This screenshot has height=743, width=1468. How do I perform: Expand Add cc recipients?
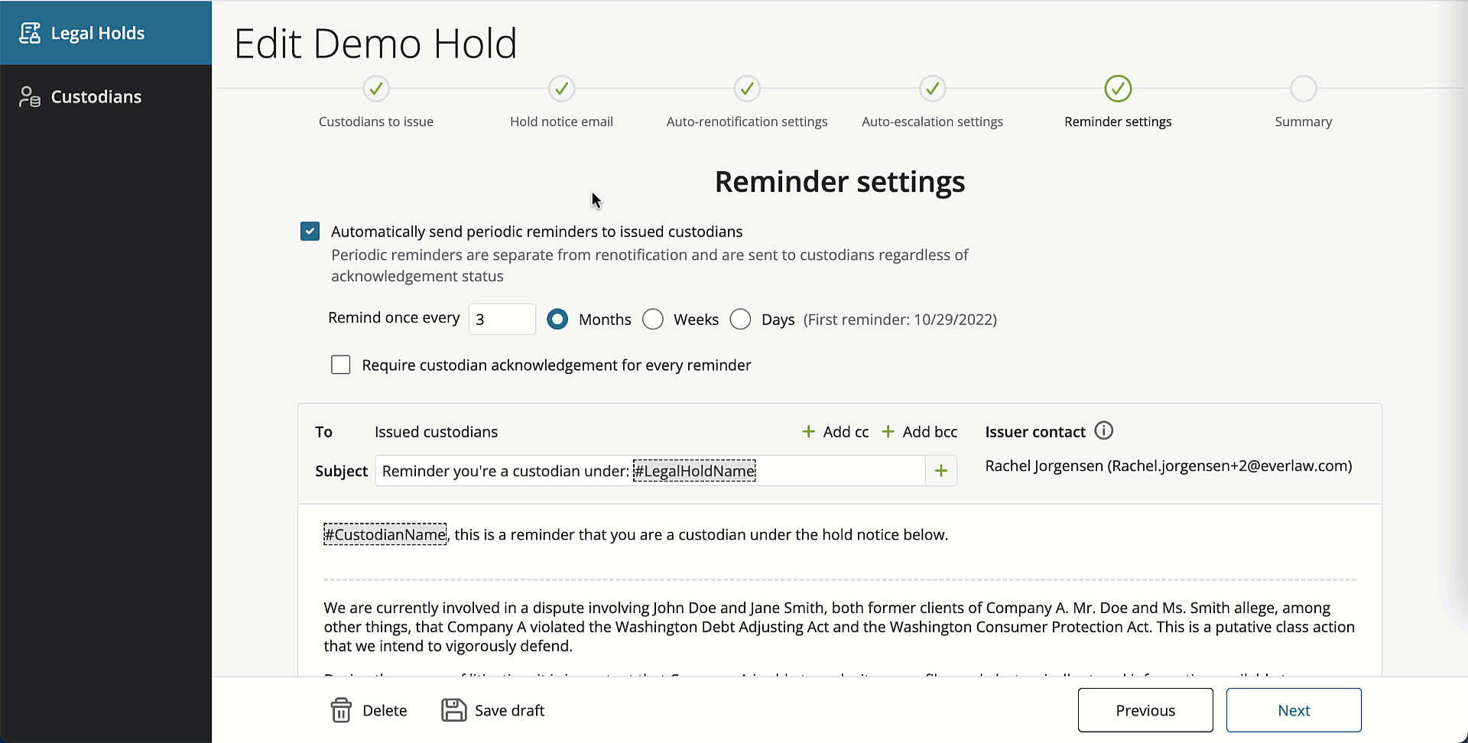click(x=835, y=431)
